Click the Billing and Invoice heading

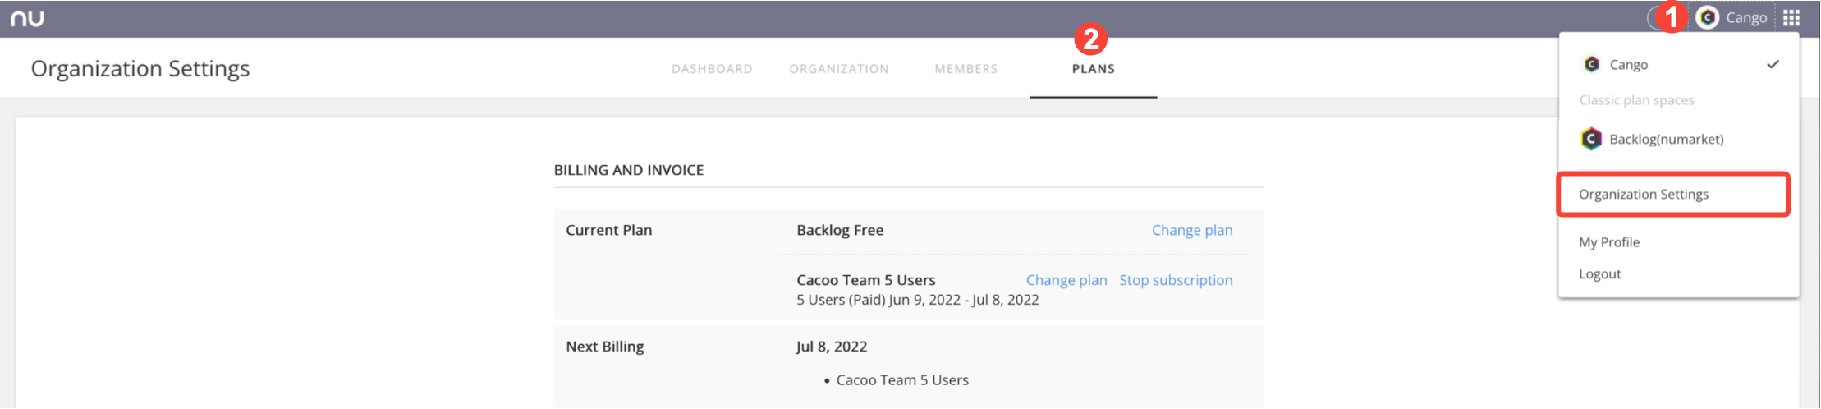coord(629,170)
